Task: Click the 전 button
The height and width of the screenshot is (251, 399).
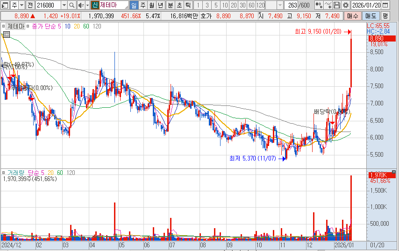Action: point(30,5)
